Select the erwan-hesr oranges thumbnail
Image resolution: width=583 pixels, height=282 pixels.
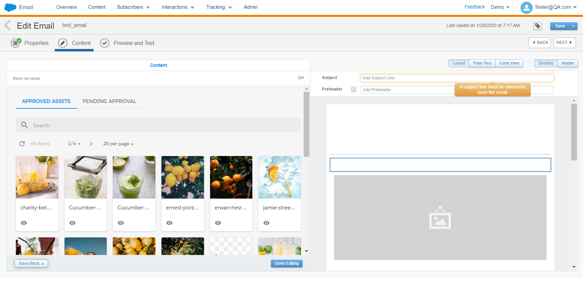(231, 177)
